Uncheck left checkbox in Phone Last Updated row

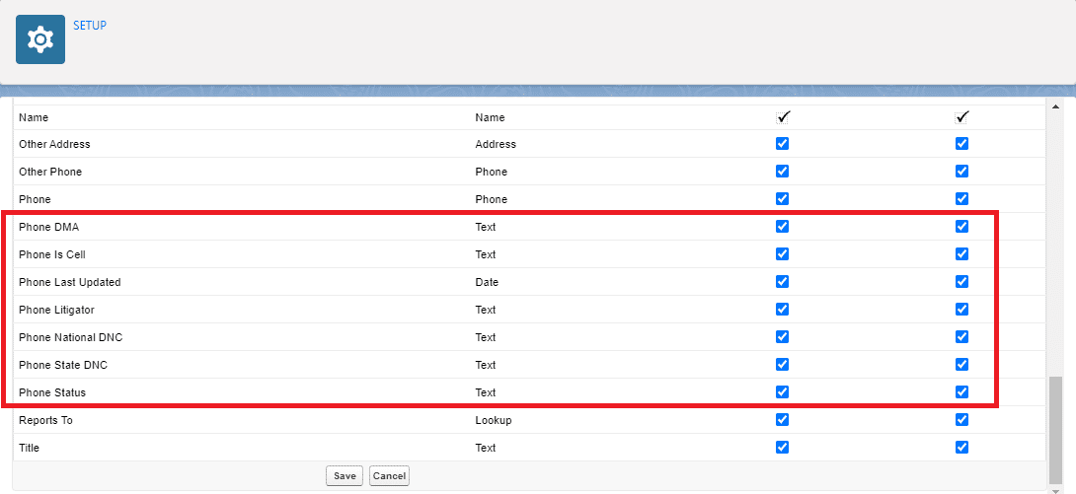pyautogui.click(x=783, y=281)
